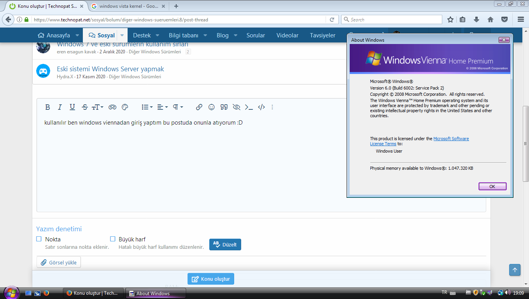This screenshot has width=529, height=299.
Task: Open more editor options (three dots)
Action: coord(272,107)
